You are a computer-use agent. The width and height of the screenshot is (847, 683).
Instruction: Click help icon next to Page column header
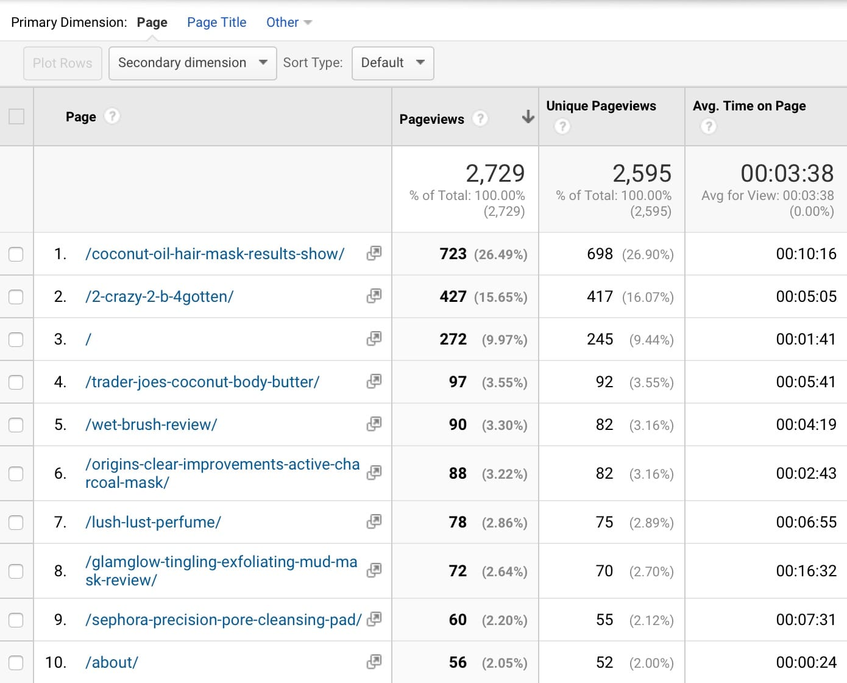(x=112, y=116)
